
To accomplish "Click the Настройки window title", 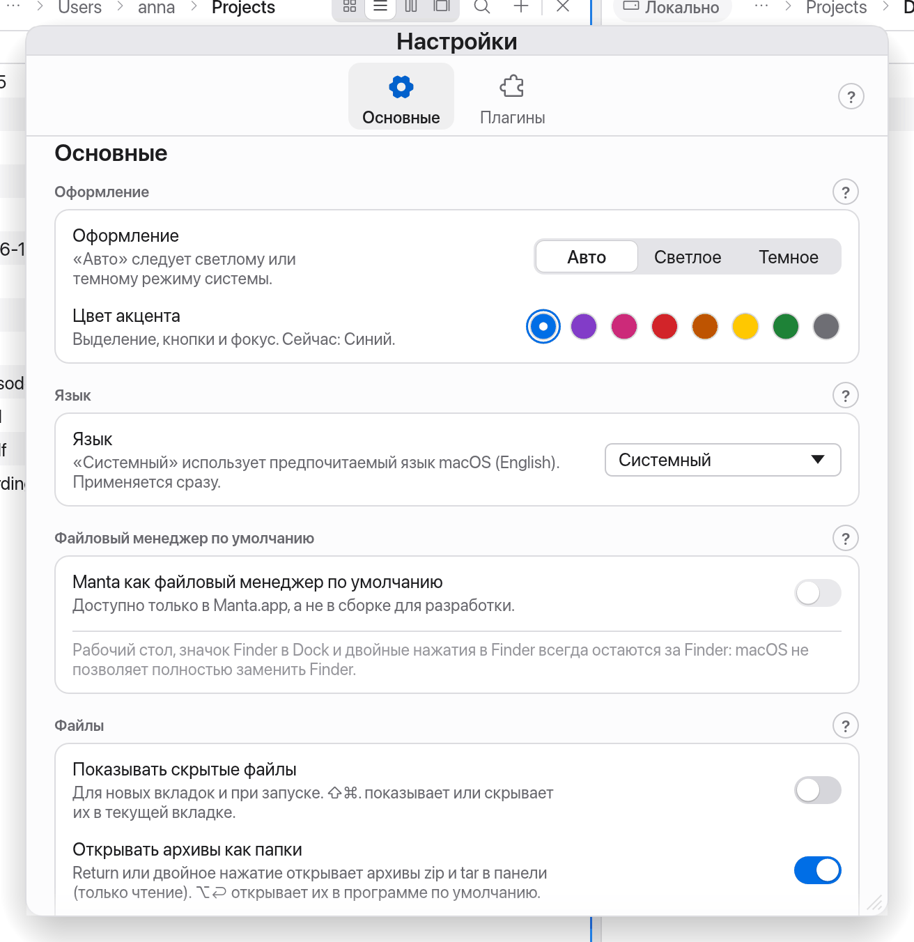I will tap(457, 42).
